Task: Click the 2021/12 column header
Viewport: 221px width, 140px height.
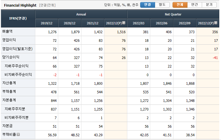Action: pyautogui.click(x=93, y=23)
